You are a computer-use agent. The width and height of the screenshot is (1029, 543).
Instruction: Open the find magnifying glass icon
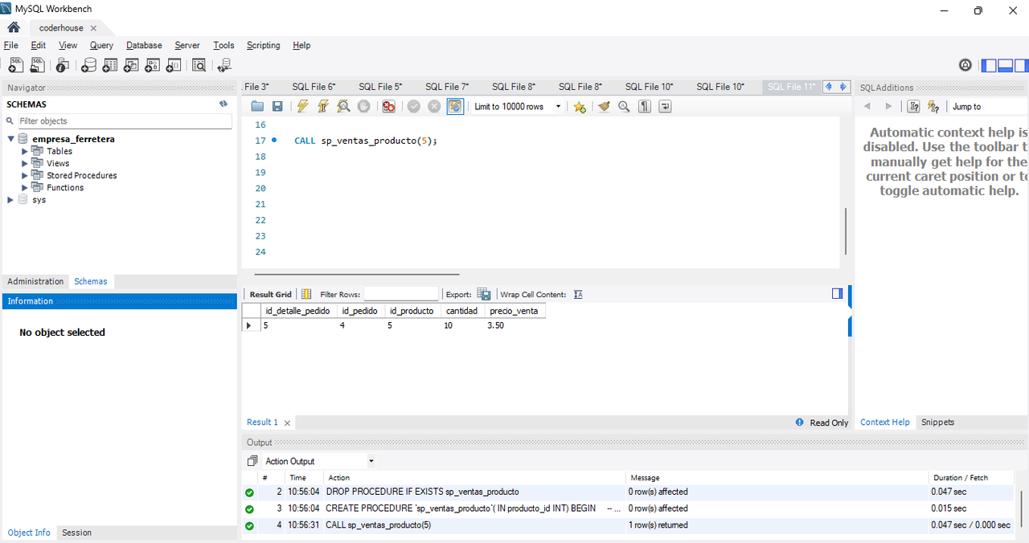[624, 106]
